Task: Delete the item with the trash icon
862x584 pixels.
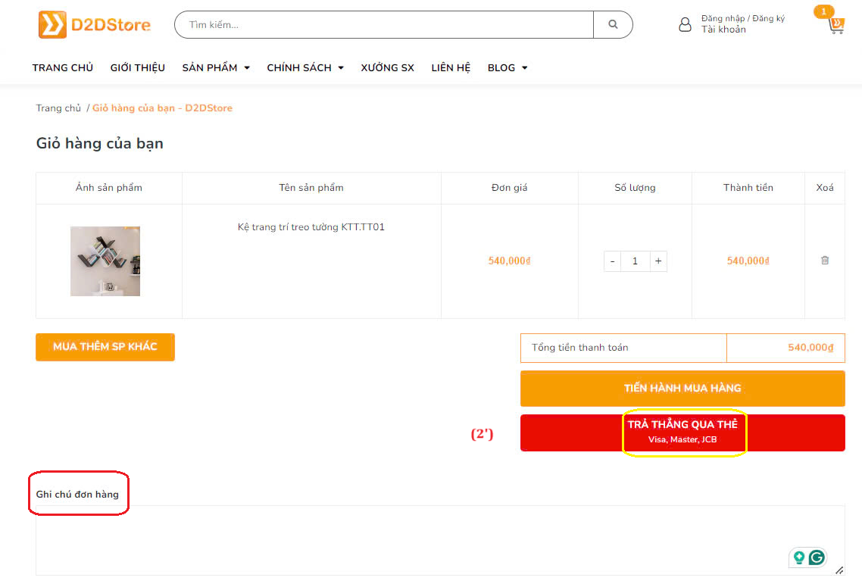Action: coord(825,260)
